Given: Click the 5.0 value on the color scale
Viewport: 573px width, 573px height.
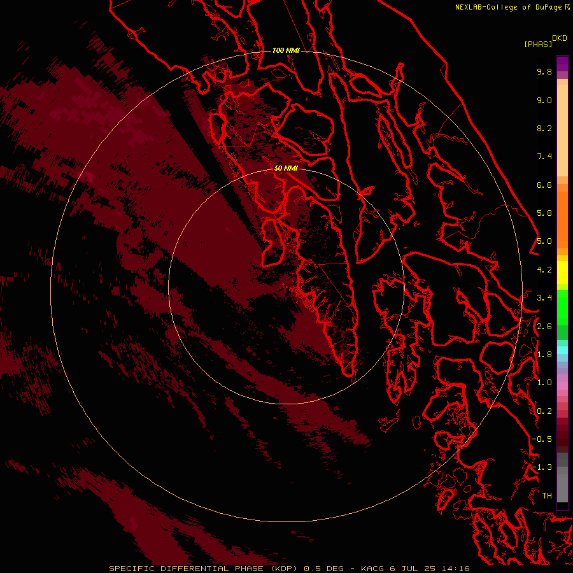Looking at the screenshot, I should click(544, 241).
